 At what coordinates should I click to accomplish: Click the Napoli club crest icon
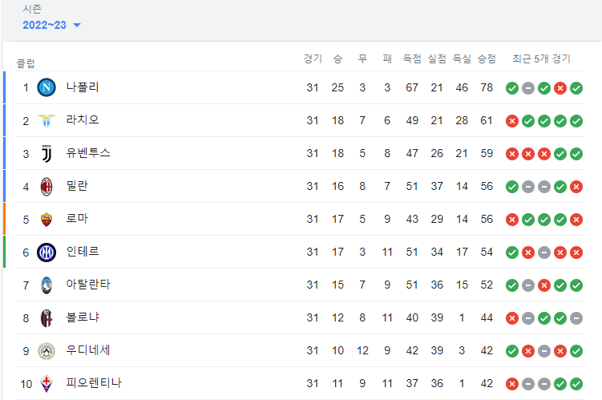click(46, 87)
